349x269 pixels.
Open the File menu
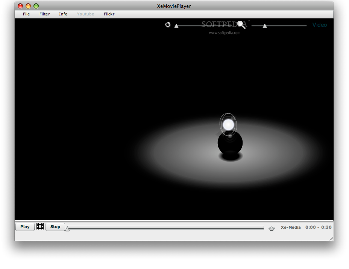[26, 14]
